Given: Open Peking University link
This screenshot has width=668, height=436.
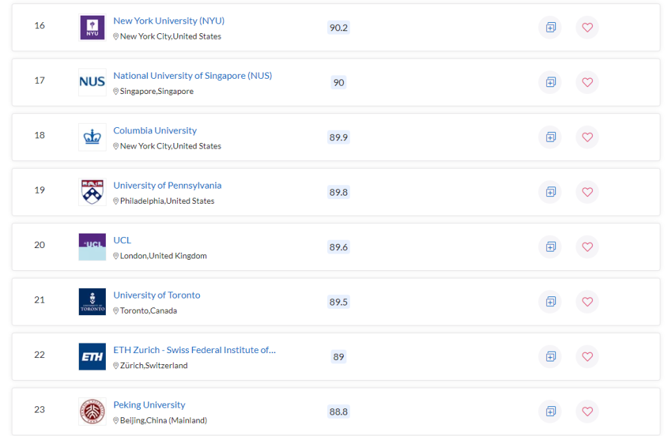Looking at the screenshot, I should pos(149,405).
